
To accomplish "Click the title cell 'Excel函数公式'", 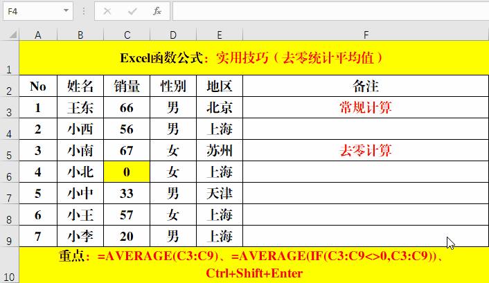I will (x=254, y=58).
